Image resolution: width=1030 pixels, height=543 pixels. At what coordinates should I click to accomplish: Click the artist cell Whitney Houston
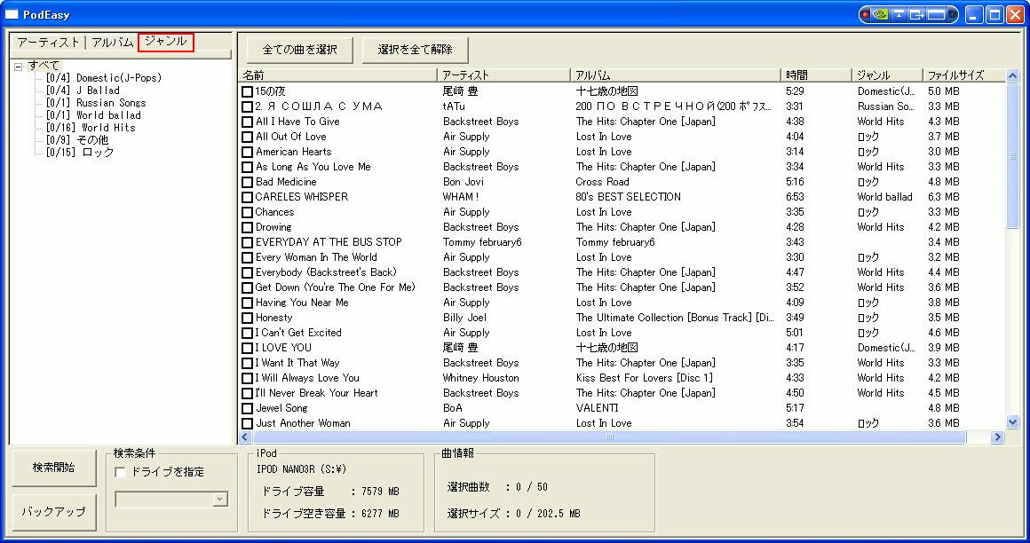pos(481,378)
